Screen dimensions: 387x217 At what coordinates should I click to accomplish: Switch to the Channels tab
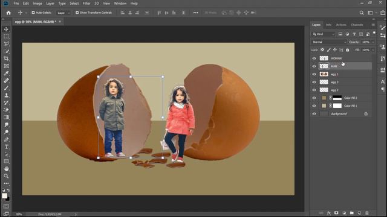click(x=357, y=25)
